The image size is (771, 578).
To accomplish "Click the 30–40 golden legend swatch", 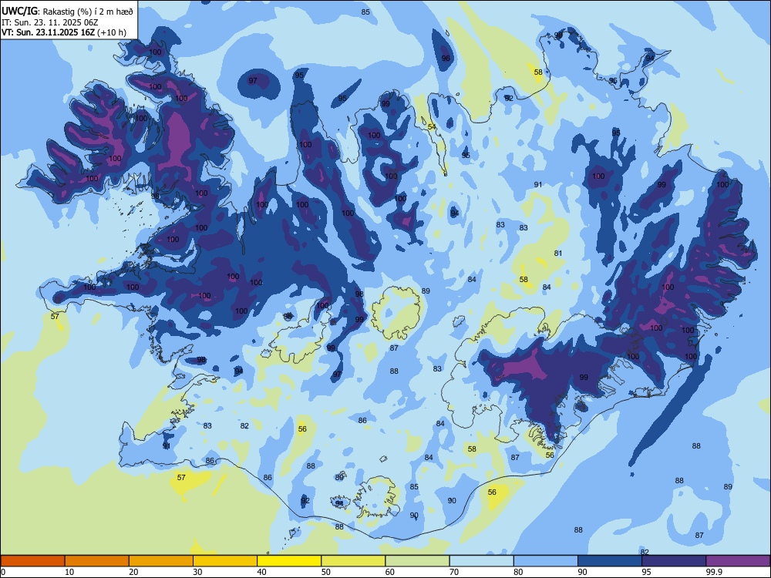I will (225, 561).
